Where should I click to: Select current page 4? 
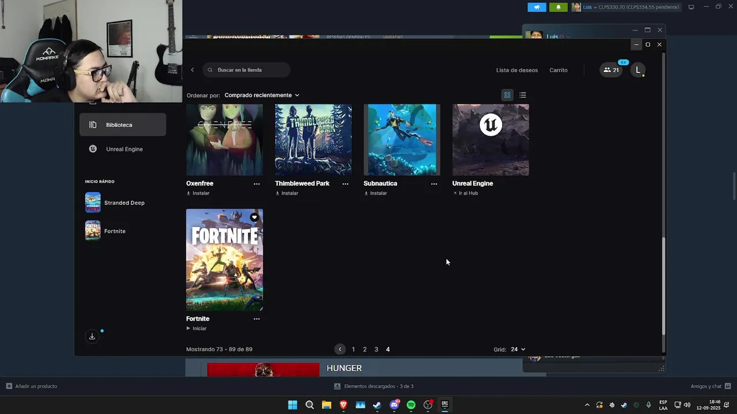tap(388, 349)
